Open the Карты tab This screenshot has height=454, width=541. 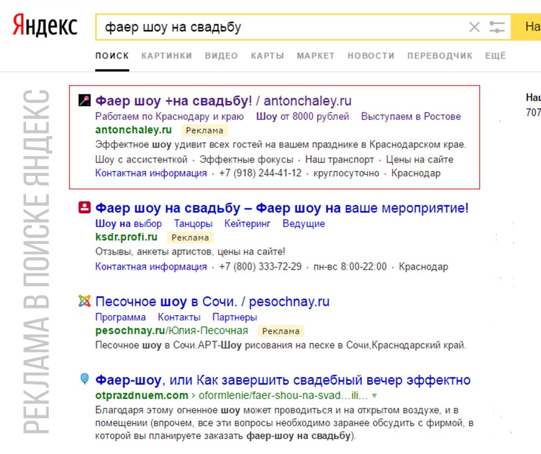267,56
